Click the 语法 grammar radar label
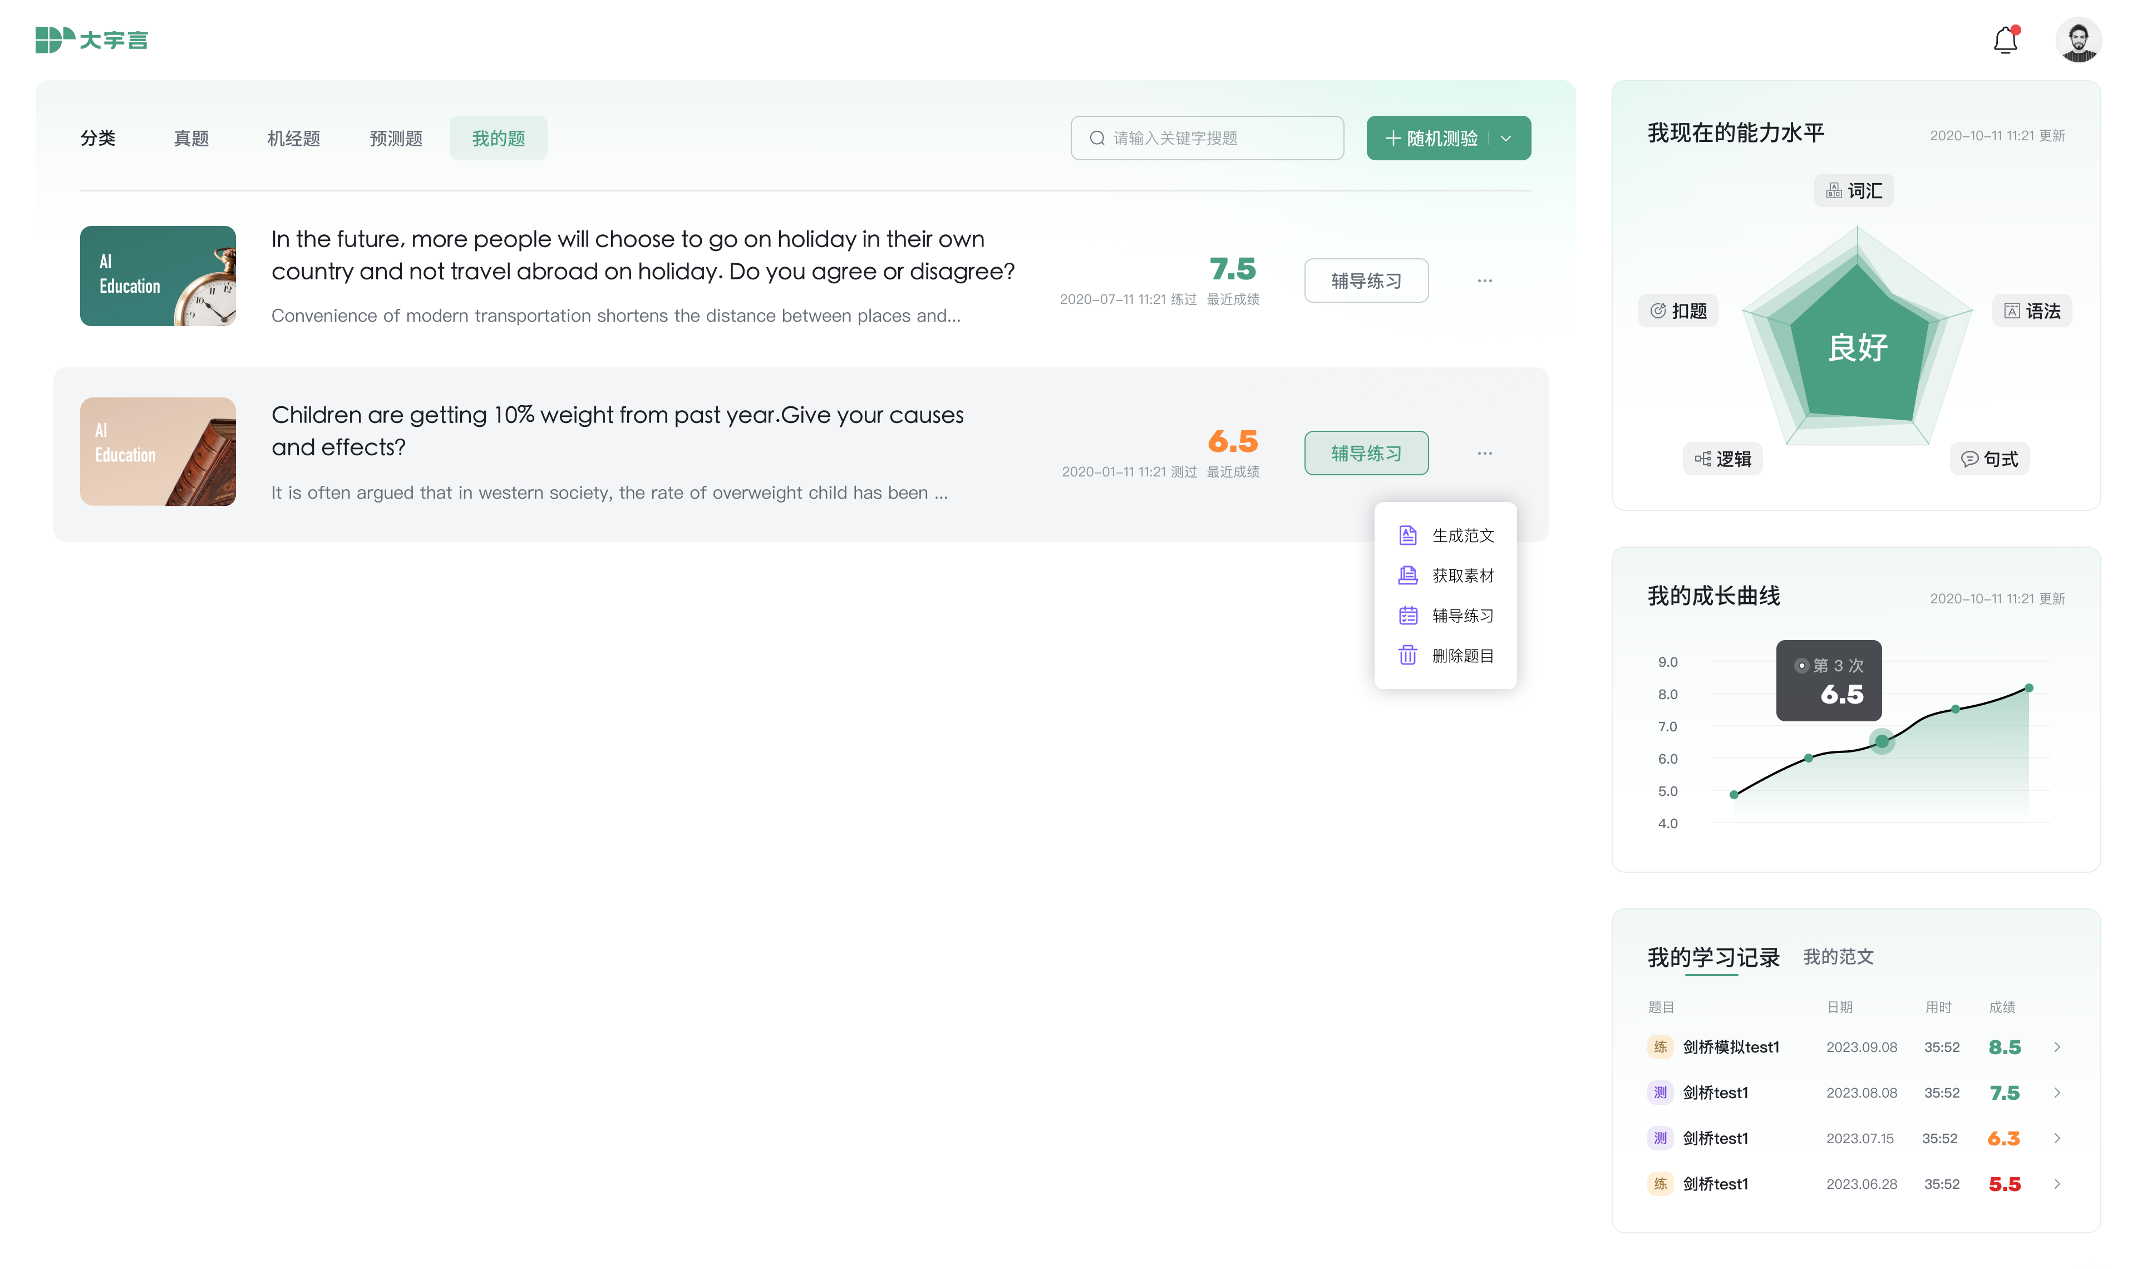The width and height of the screenshot is (2137, 1269). pyautogui.click(x=2032, y=311)
